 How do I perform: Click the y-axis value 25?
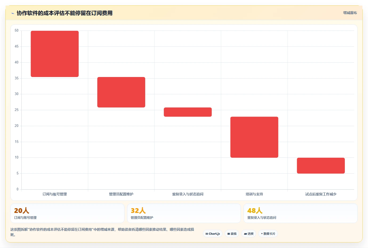(x=17, y=110)
